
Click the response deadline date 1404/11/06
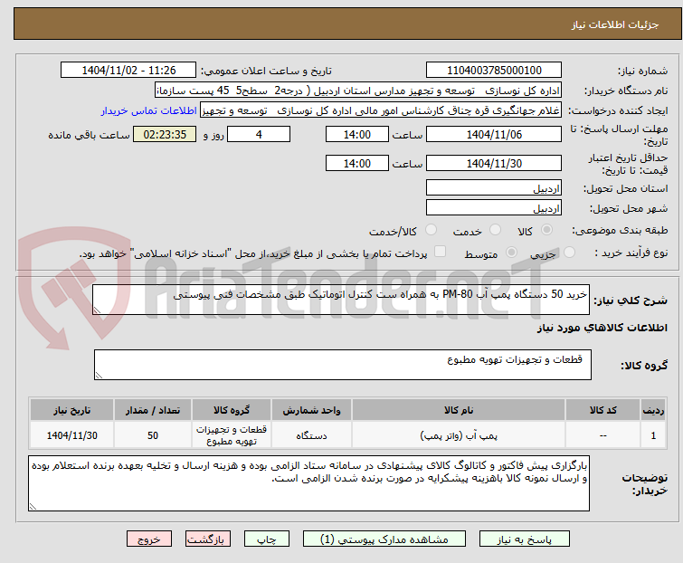494,135
